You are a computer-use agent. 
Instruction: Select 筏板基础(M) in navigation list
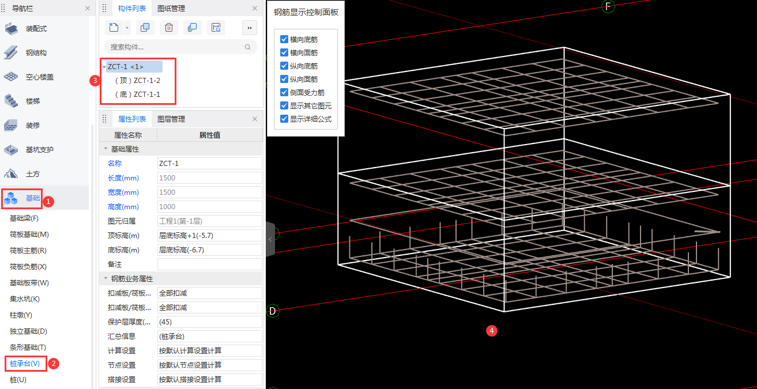(x=29, y=235)
